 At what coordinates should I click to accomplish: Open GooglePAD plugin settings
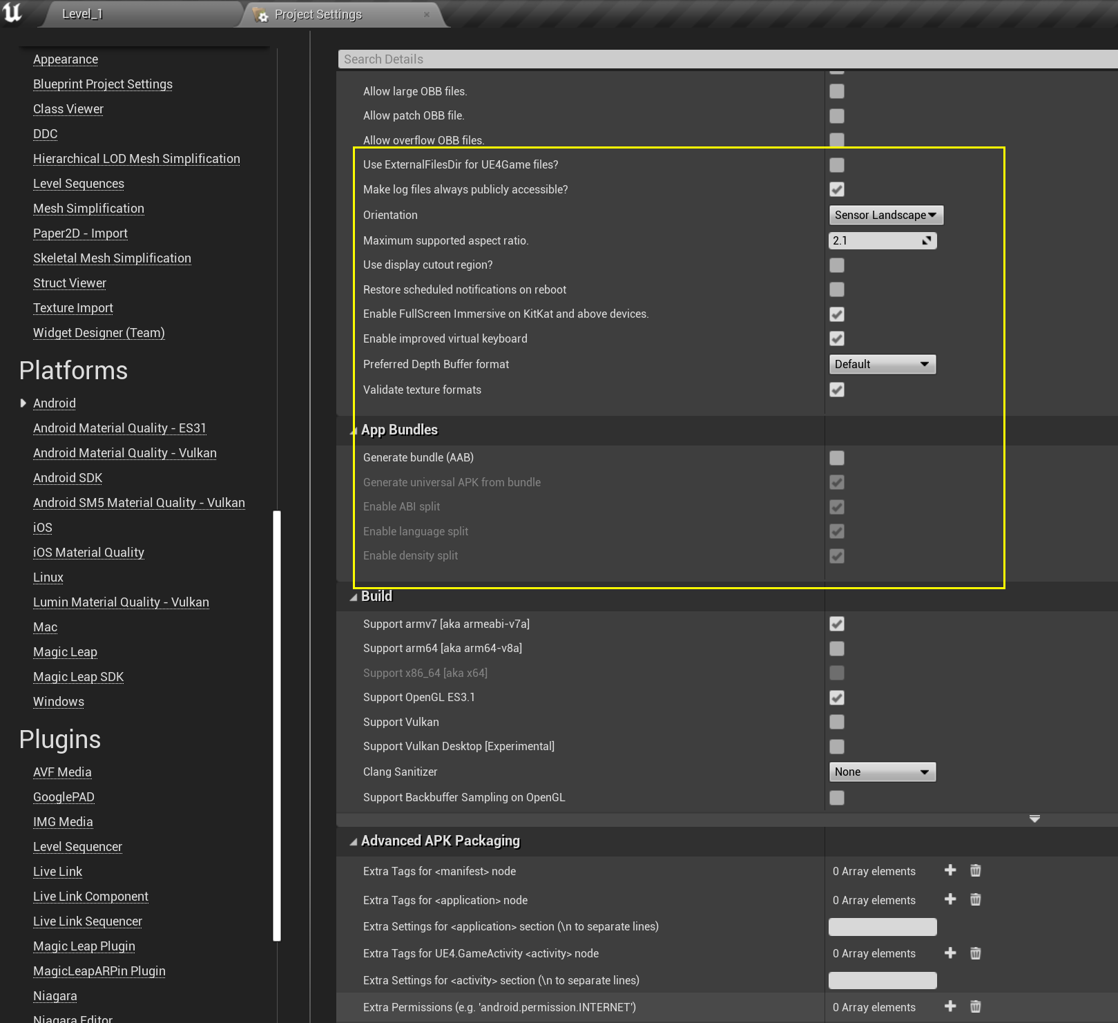coord(64,797)
